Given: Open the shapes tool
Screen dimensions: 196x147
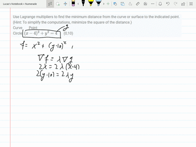Looking at the screenshot, I should tap(115, 4).
